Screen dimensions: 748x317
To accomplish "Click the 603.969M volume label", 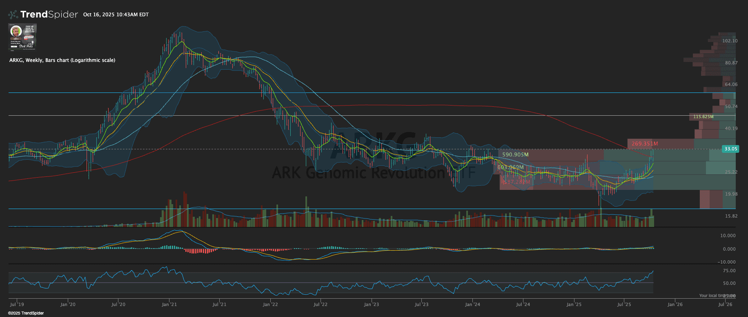I will click(x=510, y=167).
